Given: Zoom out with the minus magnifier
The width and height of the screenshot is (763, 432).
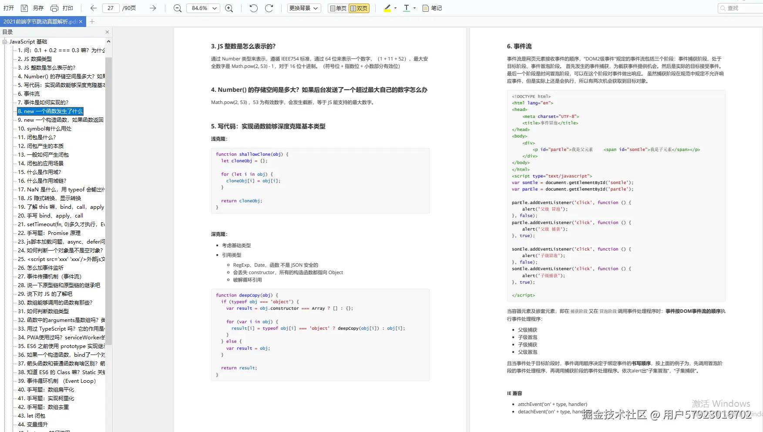Looking at the screenshot, I should [x=177, y=8].
